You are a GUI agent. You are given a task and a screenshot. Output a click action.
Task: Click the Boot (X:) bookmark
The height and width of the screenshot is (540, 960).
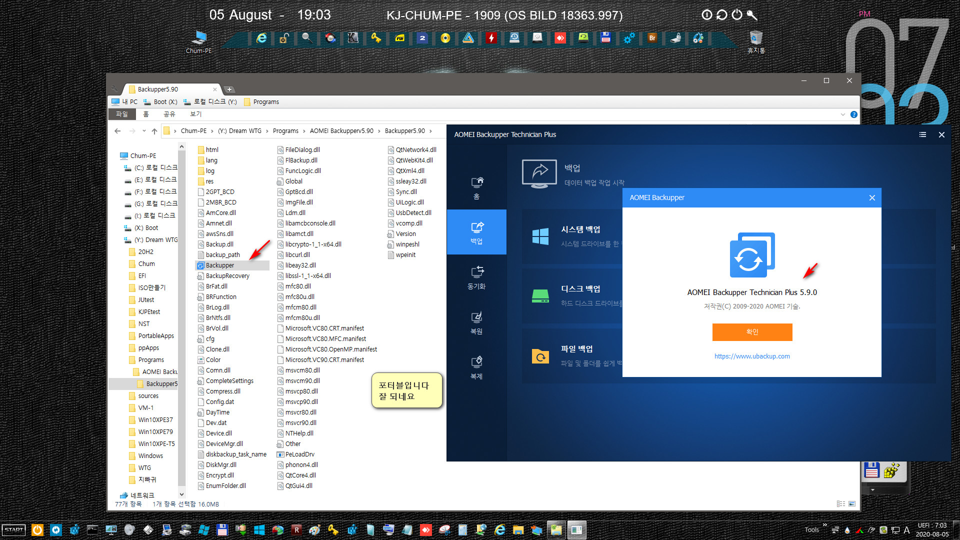pos(160,102)
